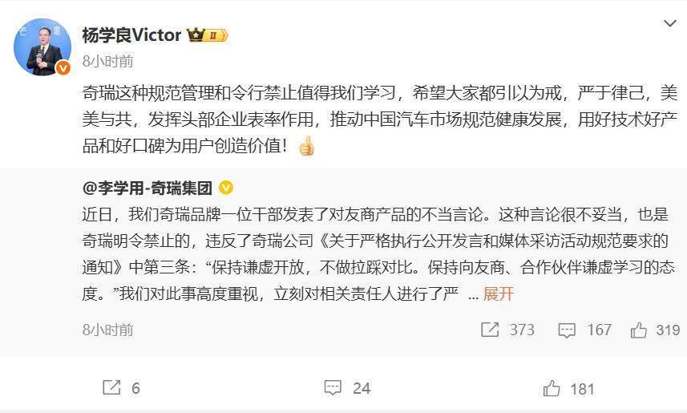The image size is (687, 413).
Task: Expand the quoted post with 展开
Action: [x=498, y=294]
